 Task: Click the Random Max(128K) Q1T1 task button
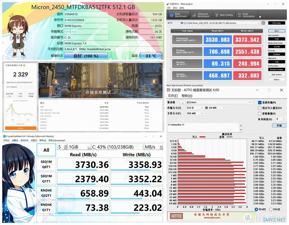coord(187,51)
